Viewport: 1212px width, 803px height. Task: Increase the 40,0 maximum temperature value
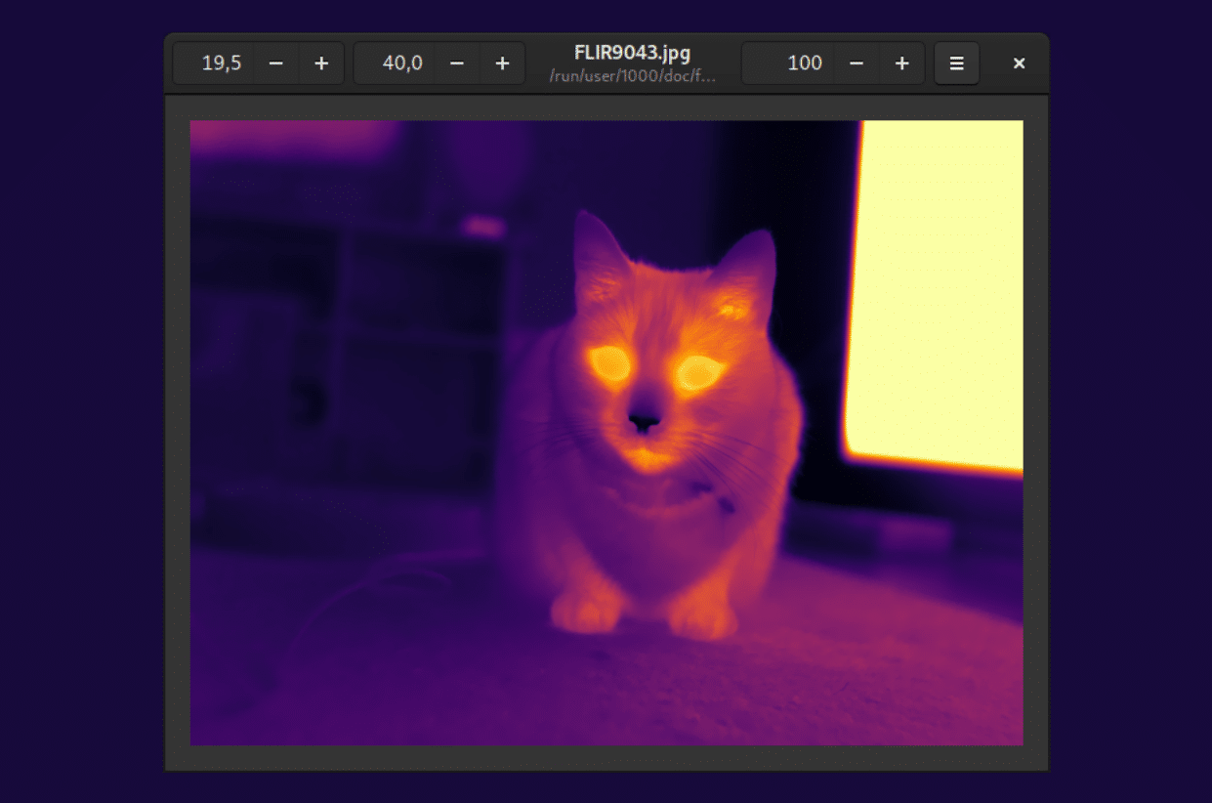point(502,63)
